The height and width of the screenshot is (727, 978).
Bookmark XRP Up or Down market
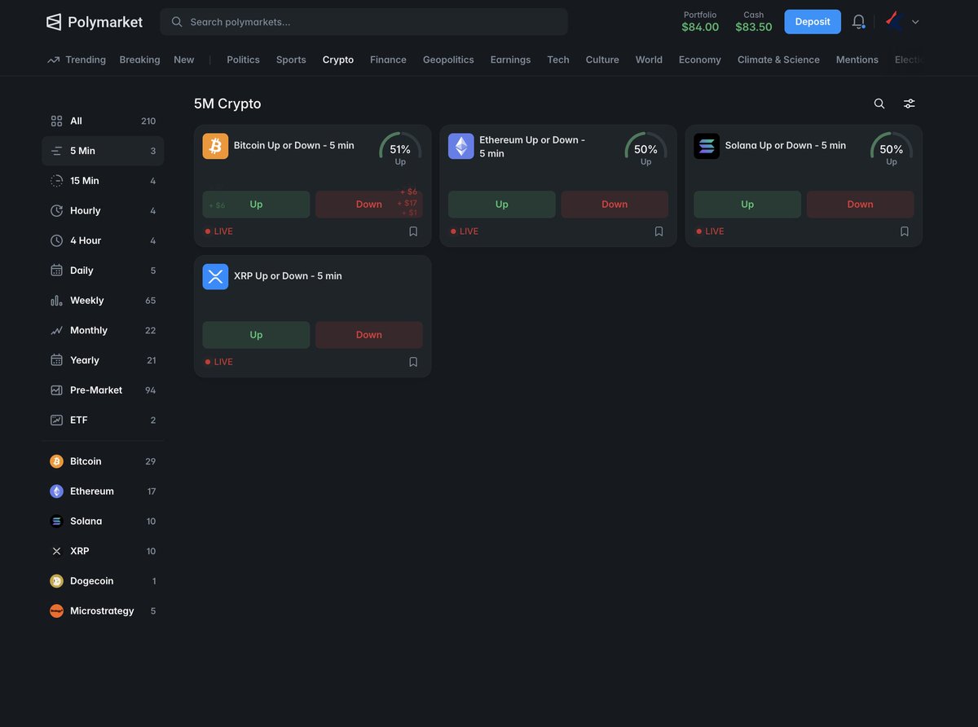(413, 362)
